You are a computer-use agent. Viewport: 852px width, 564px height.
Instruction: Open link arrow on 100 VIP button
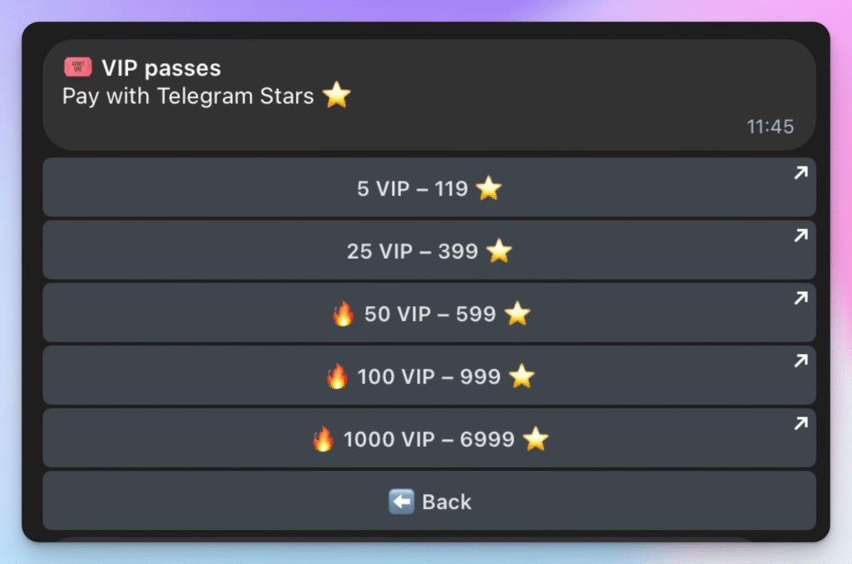click(800, 360)
